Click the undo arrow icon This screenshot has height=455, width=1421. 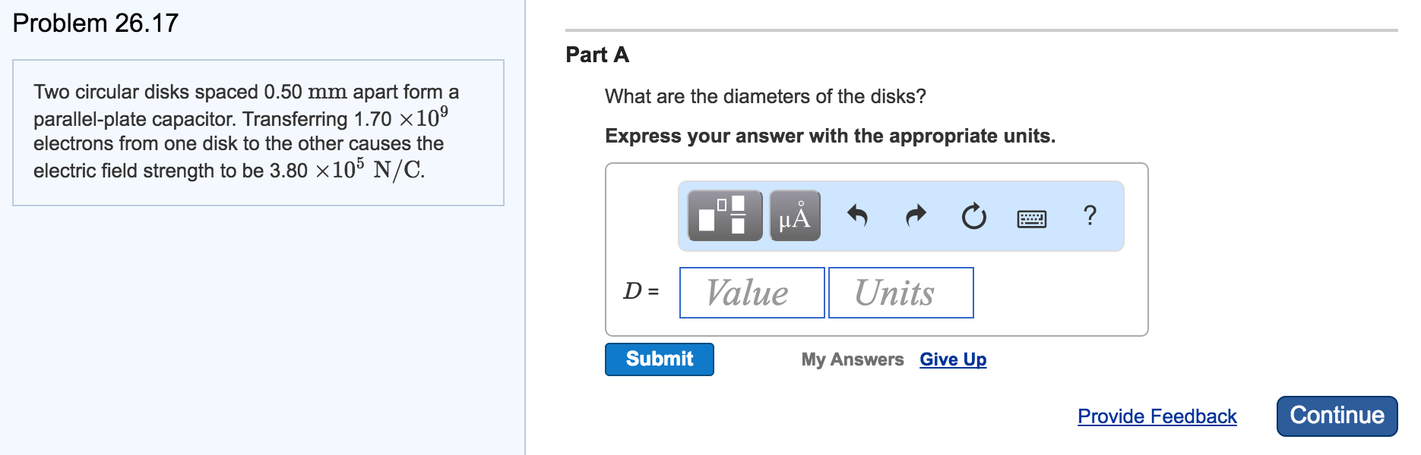[x=857, y=216]
